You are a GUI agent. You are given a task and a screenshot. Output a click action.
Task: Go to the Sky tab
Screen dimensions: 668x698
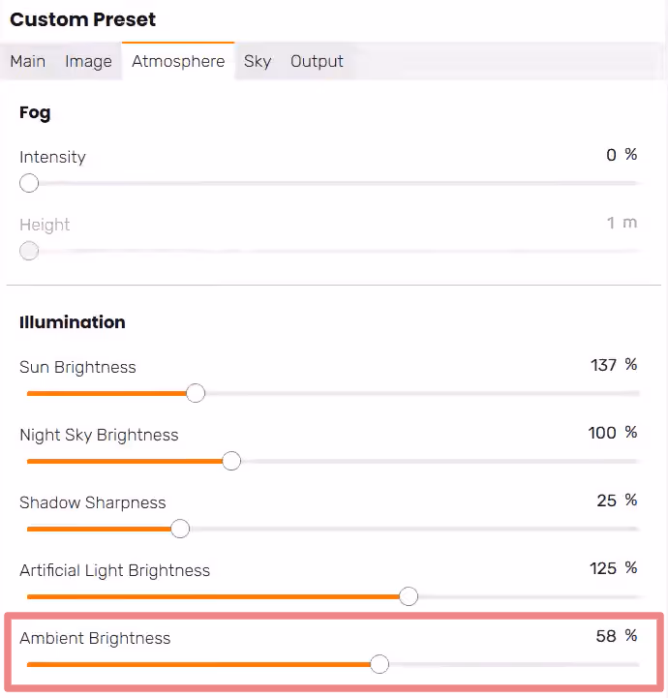click(x=257, y=61)
